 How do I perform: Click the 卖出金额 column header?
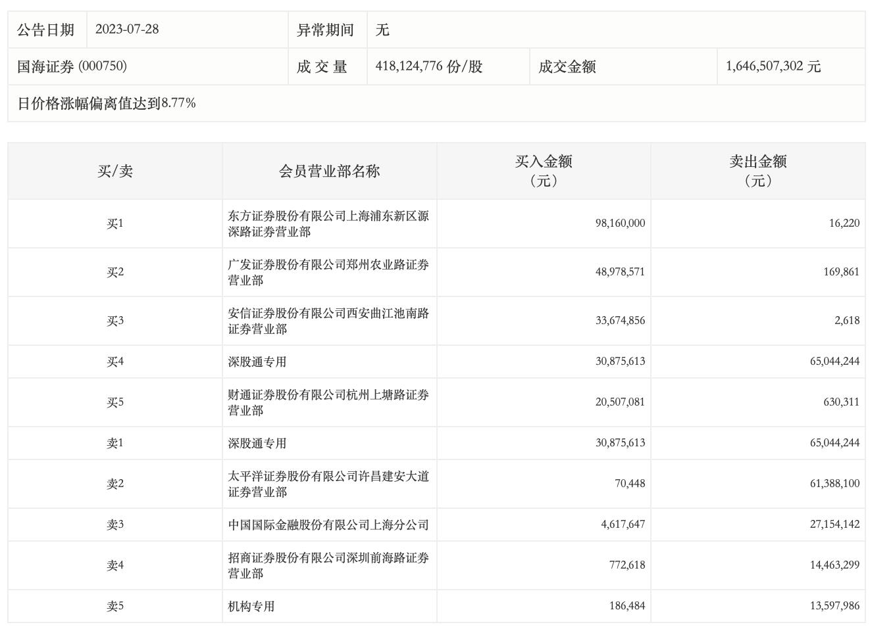click(757, 171)
